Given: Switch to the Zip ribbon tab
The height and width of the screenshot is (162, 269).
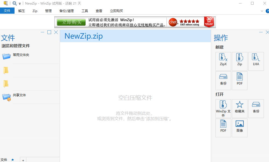Looking at the screenshot, I should click(x=35, y=11).
